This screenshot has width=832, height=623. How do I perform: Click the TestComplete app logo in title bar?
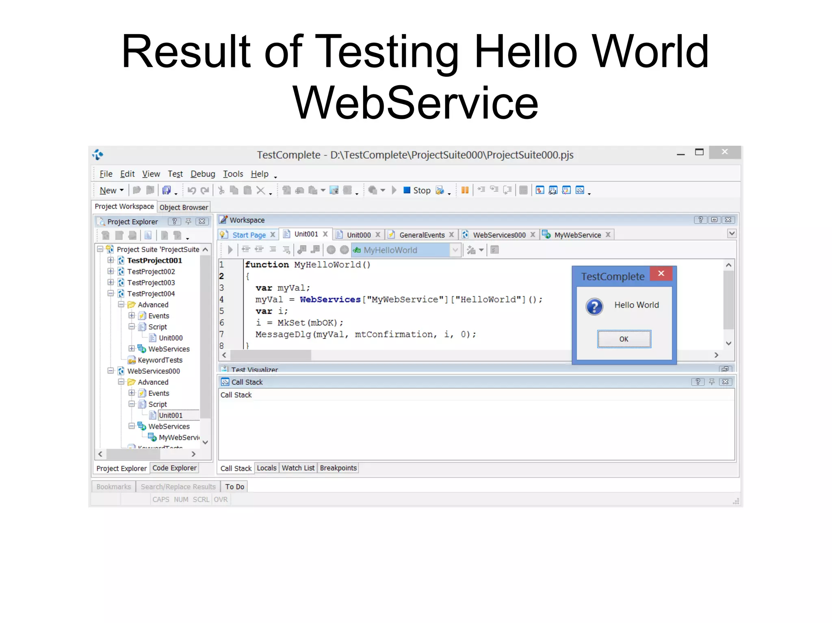pos(98,155)
